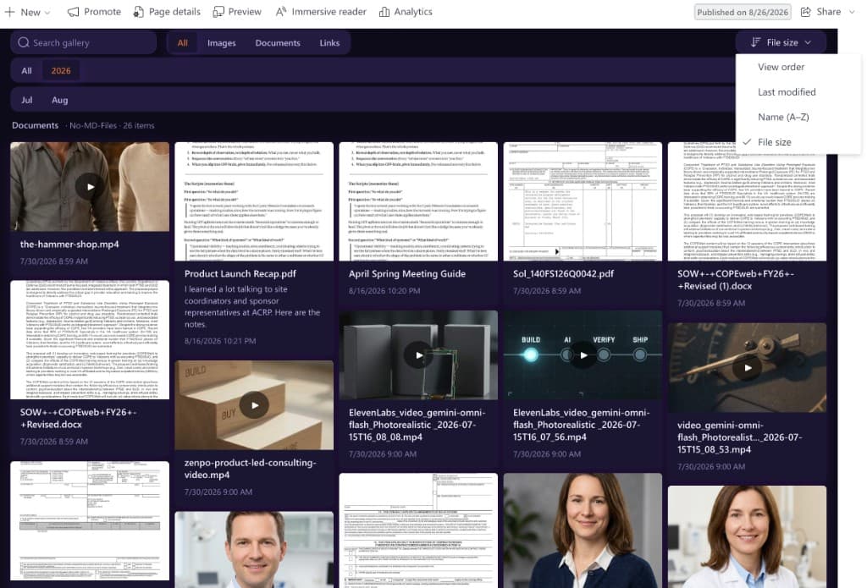867x588 pixels.
Task: Click Product Launch Recap.pdf title
Action: pos(240,273)
